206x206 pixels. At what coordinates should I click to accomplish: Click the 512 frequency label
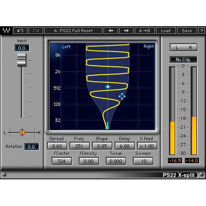tap(57, 88)
